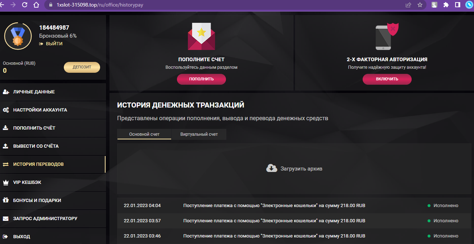Image resolution: width=474 pixels, height=244 pixels.
Task: Click the ПОПОЛНИТЕ СЧЕТ card title
Action: [201, 59]
